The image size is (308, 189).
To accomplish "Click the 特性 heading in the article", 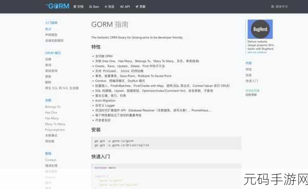I will pos(96,47).
